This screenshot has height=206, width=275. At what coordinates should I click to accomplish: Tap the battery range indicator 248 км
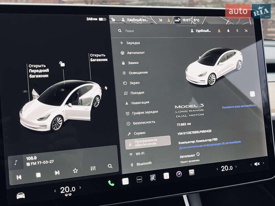(96, 19)
